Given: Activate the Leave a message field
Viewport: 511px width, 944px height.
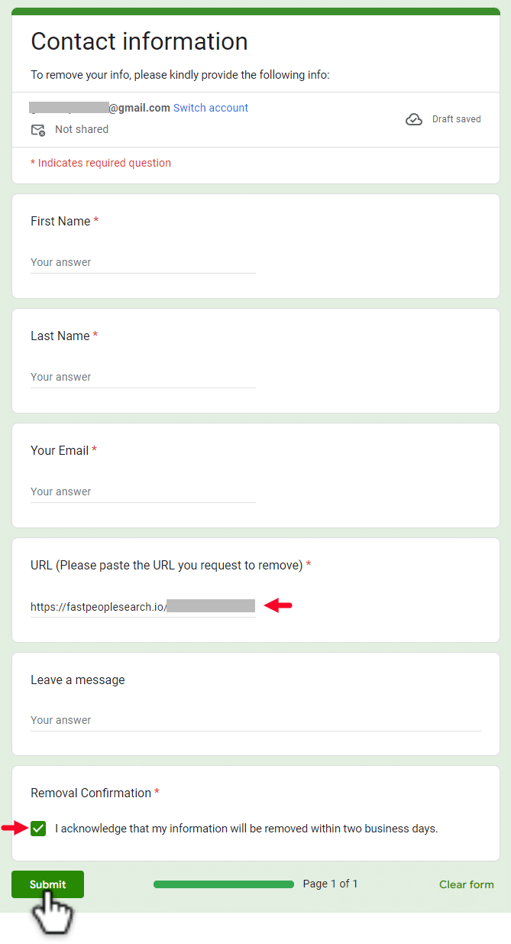Looking at the screenshot, I should [255, 720].
